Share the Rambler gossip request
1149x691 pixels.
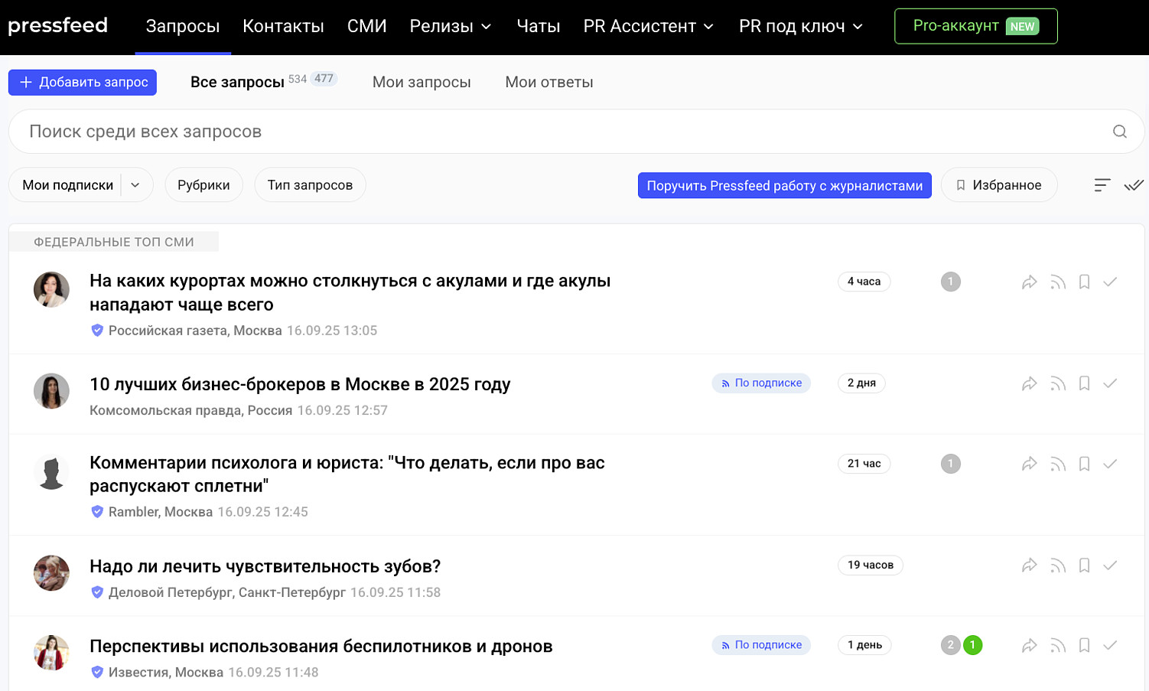coord(1030,464)
